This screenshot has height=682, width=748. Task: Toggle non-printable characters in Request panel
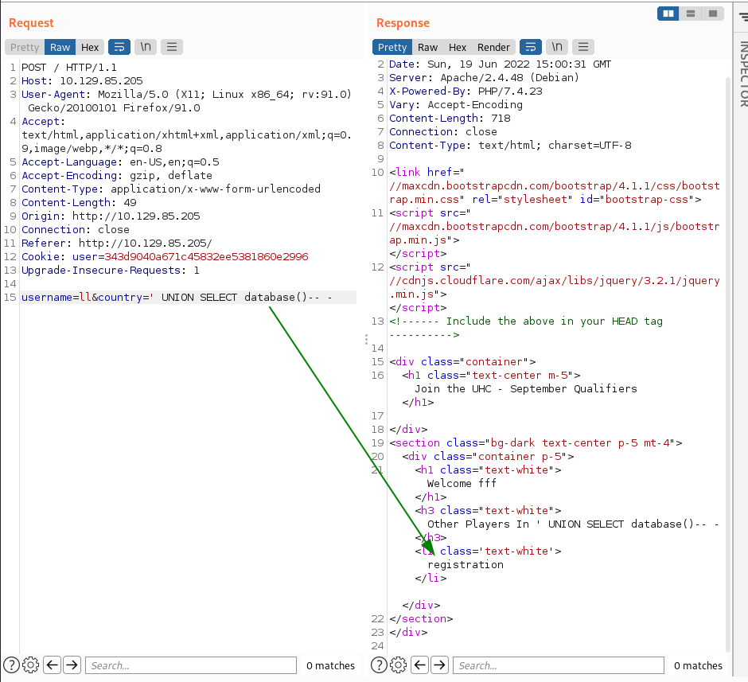[x=146, y=47]
